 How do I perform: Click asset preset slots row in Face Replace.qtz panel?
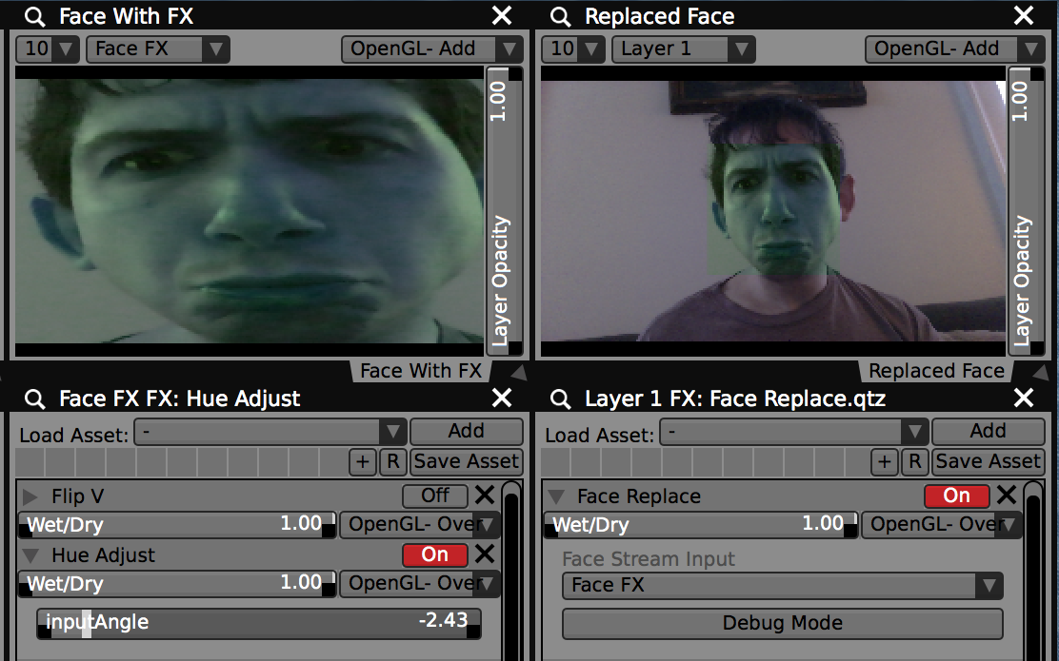(705, 462)
